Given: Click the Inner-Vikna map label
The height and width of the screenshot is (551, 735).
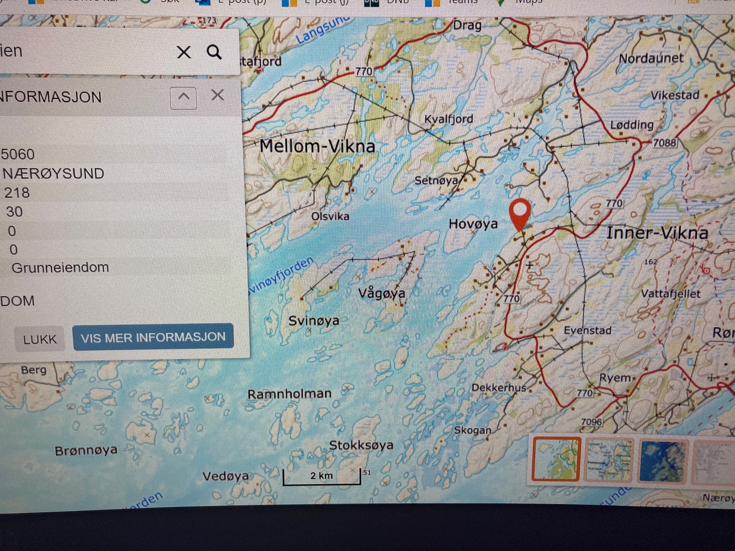Looking at the screenshot, I should [657, 233].
